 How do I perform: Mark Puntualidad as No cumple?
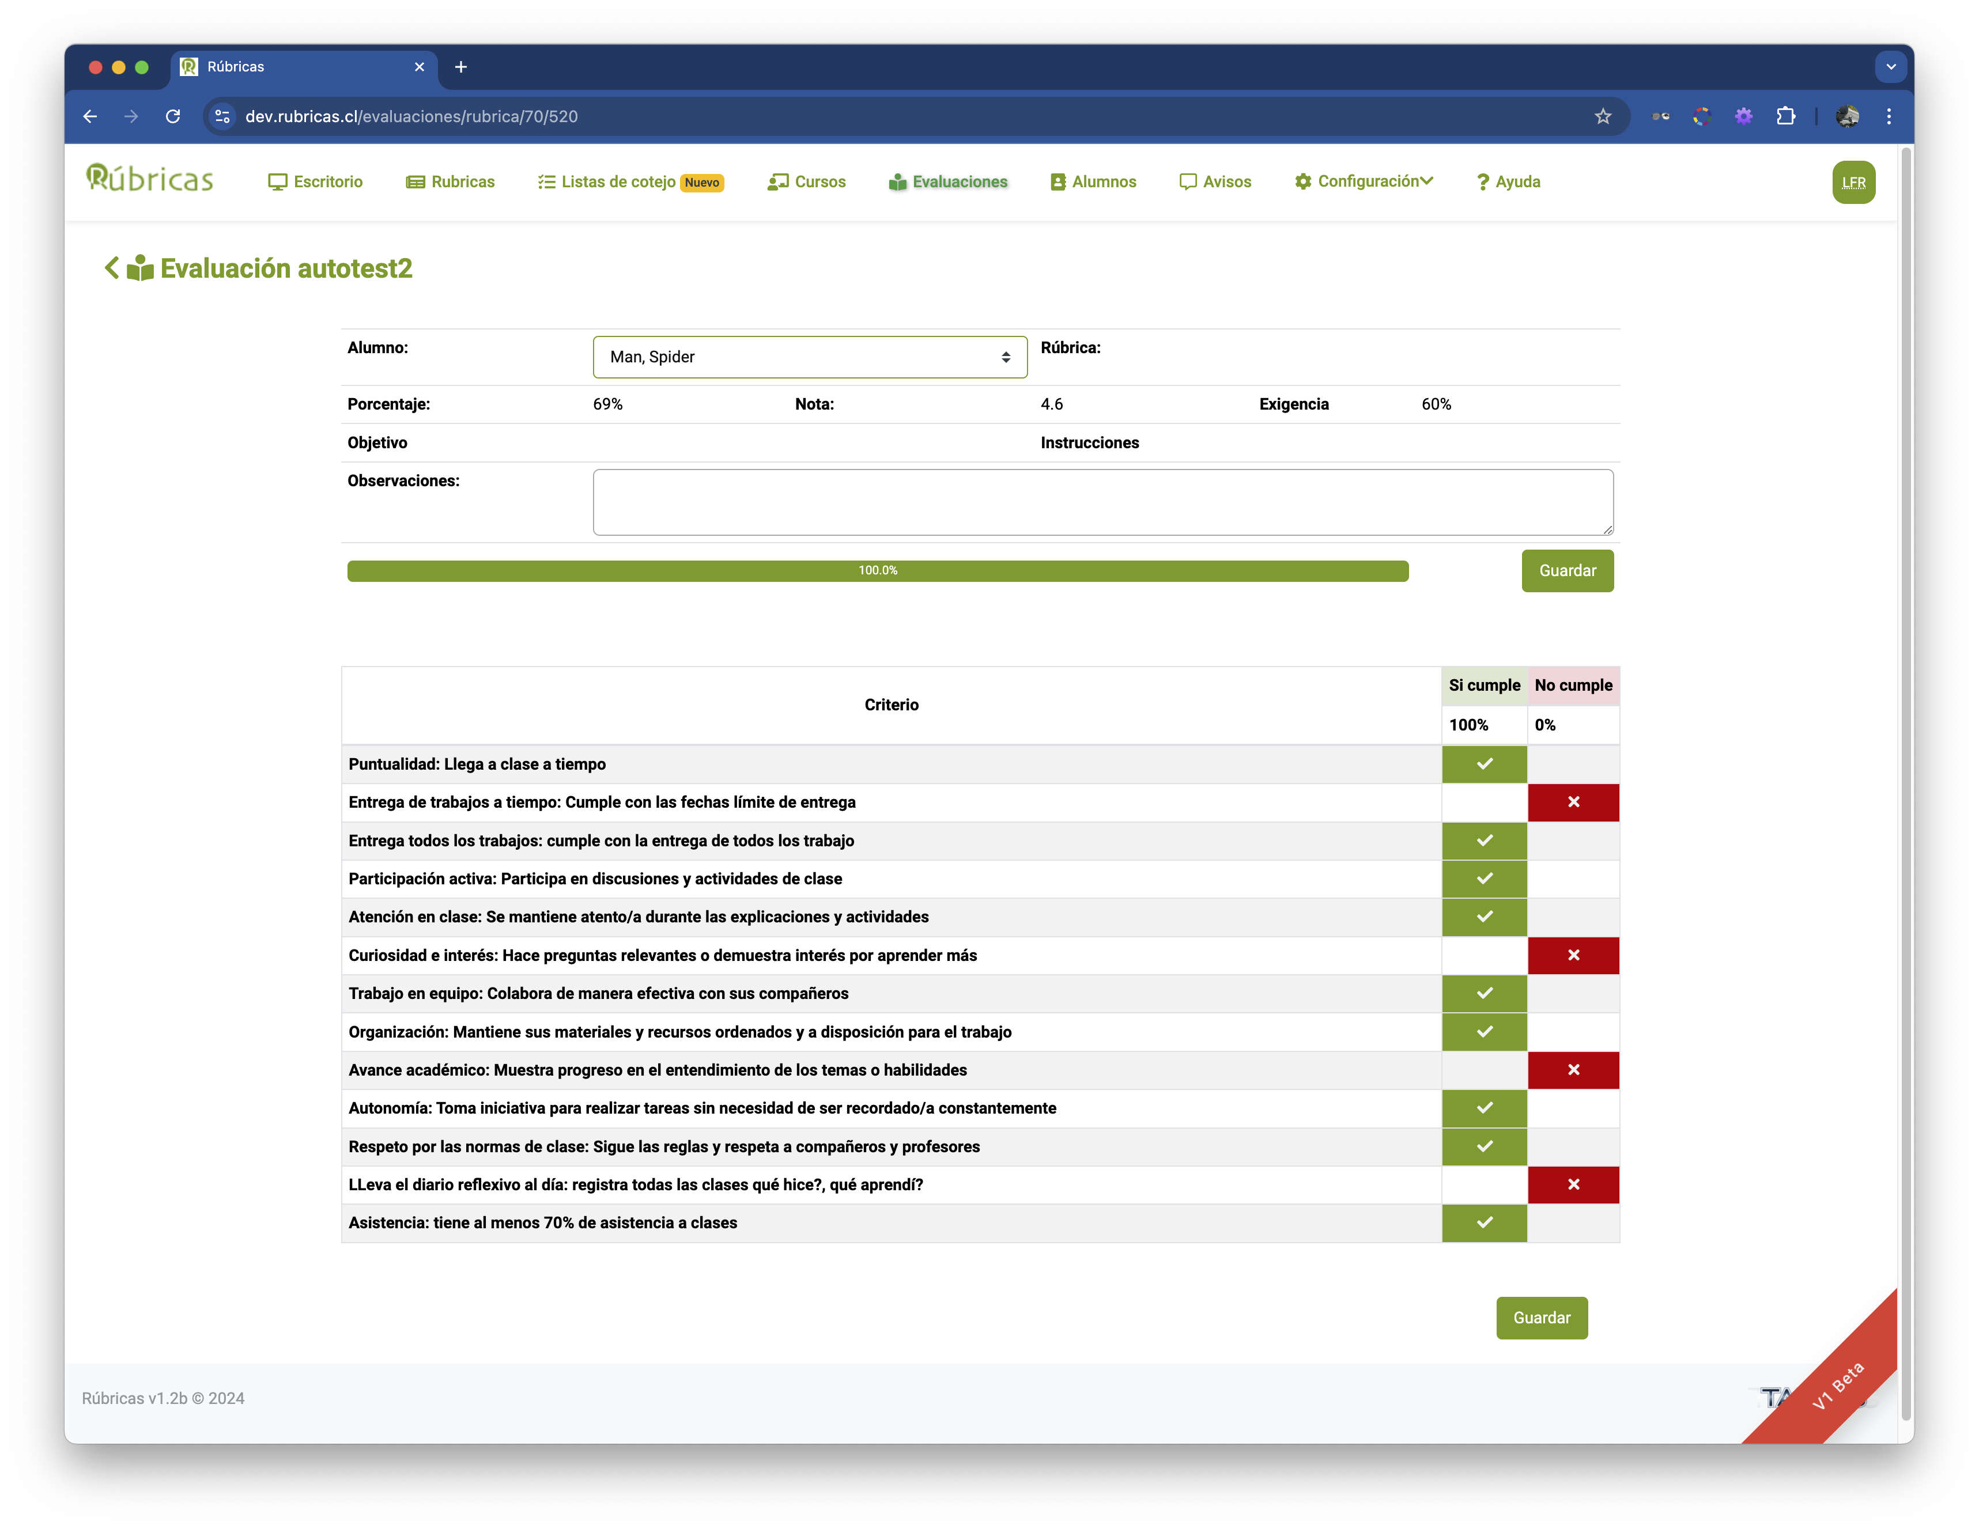(x=1573, y=763)
